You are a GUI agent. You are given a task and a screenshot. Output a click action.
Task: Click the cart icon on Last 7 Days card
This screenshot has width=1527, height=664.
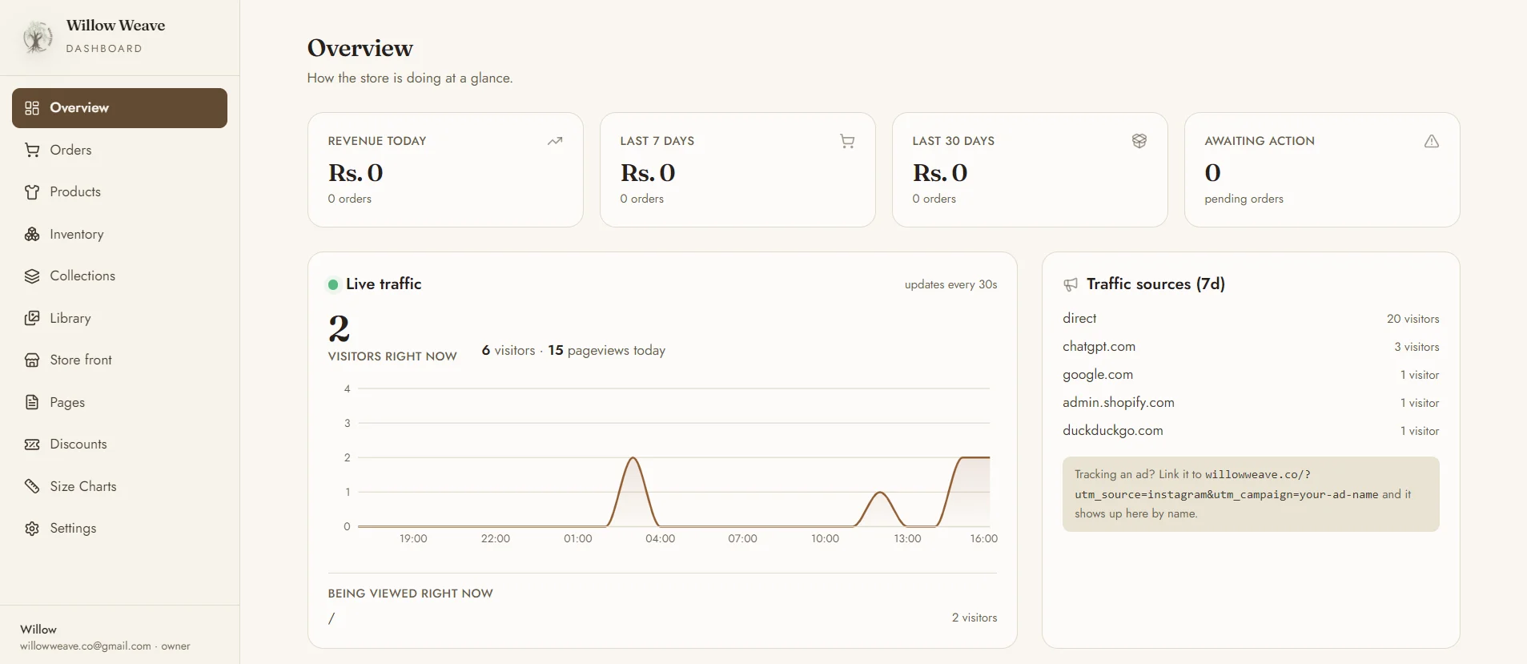[847, 141]
